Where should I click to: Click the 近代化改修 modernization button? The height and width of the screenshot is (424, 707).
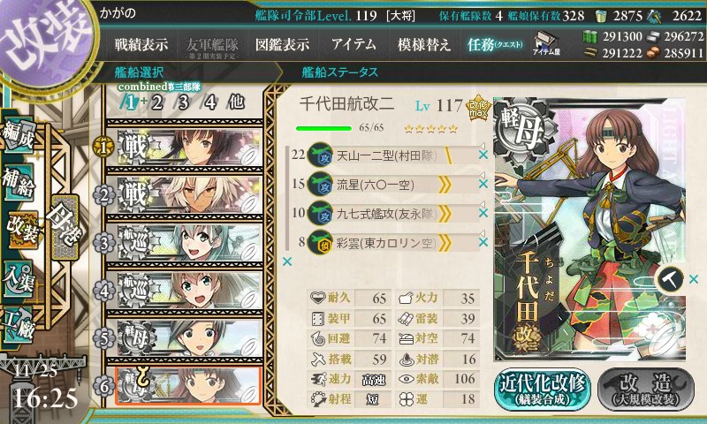tap(543, 390)
